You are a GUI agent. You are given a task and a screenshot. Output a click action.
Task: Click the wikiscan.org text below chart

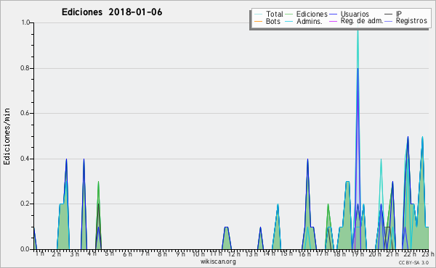coord(218,261)
